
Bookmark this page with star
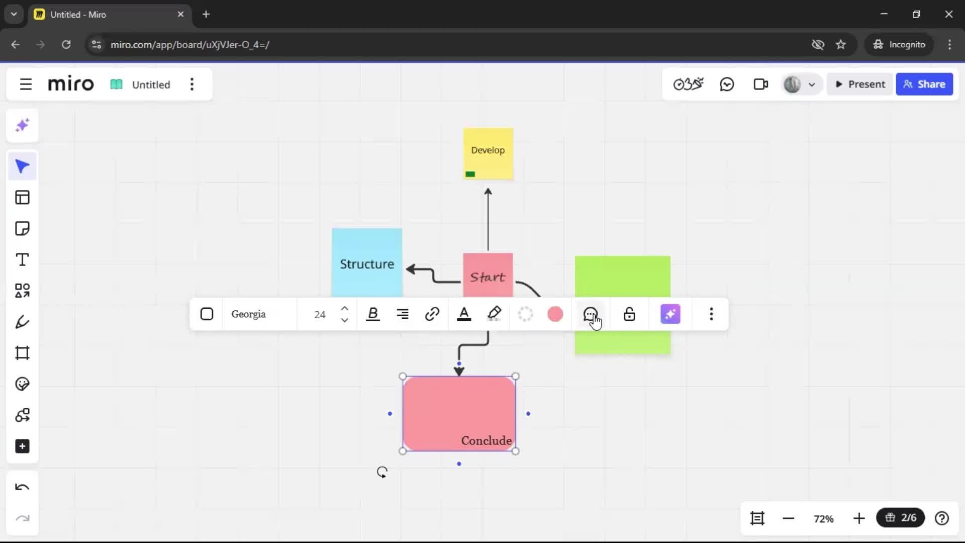841,45
